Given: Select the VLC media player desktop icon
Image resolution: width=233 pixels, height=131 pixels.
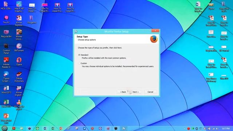Looking at the screenshot, I should click(19, 105).
